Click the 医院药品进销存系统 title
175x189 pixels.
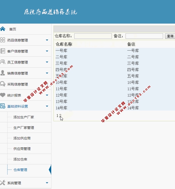click(50, 12)
